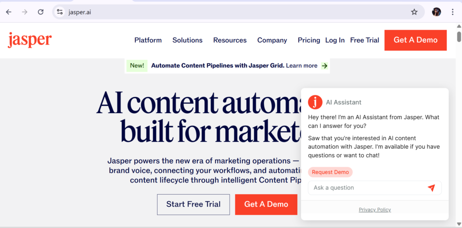
Task: Click the Jasper logo
Action: (30, 40)
